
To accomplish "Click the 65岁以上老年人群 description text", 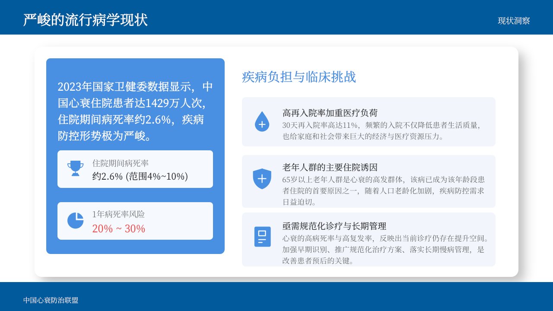I will pyautogui.click(x=384, y=190).
